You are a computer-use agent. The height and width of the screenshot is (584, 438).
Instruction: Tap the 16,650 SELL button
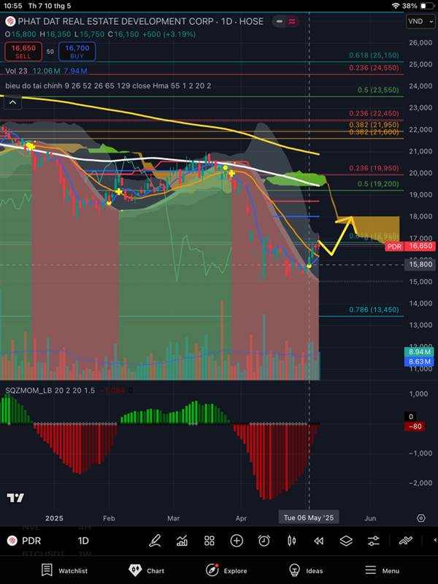(x=23, y=51)
